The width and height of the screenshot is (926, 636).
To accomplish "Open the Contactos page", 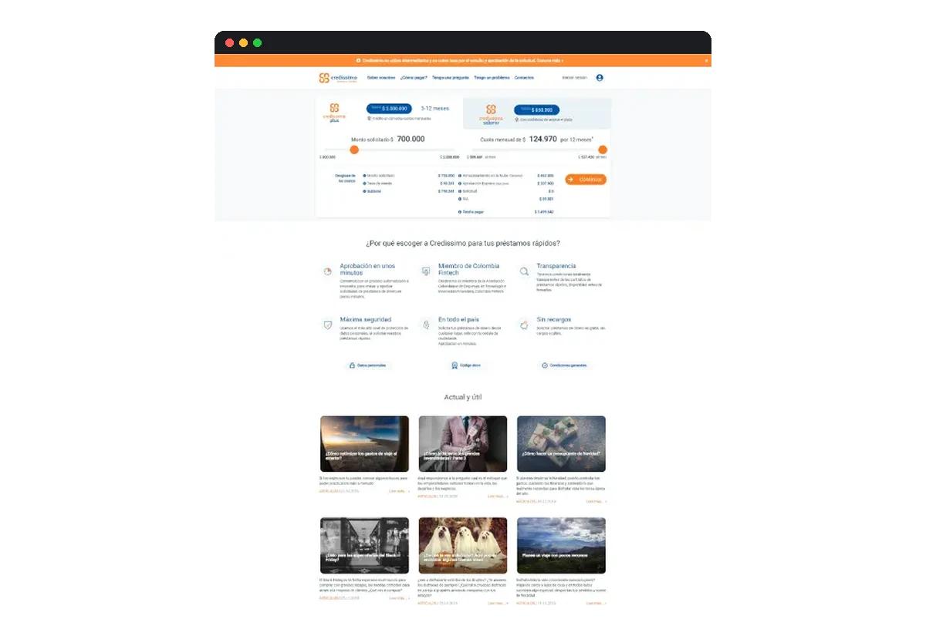I will (524, 78).
